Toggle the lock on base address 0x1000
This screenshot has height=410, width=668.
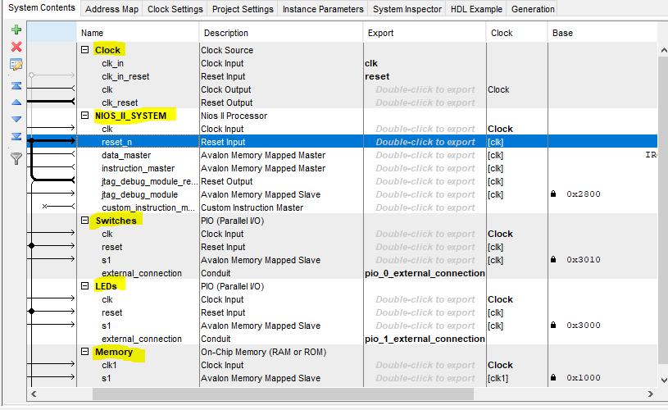pos(553,377)
